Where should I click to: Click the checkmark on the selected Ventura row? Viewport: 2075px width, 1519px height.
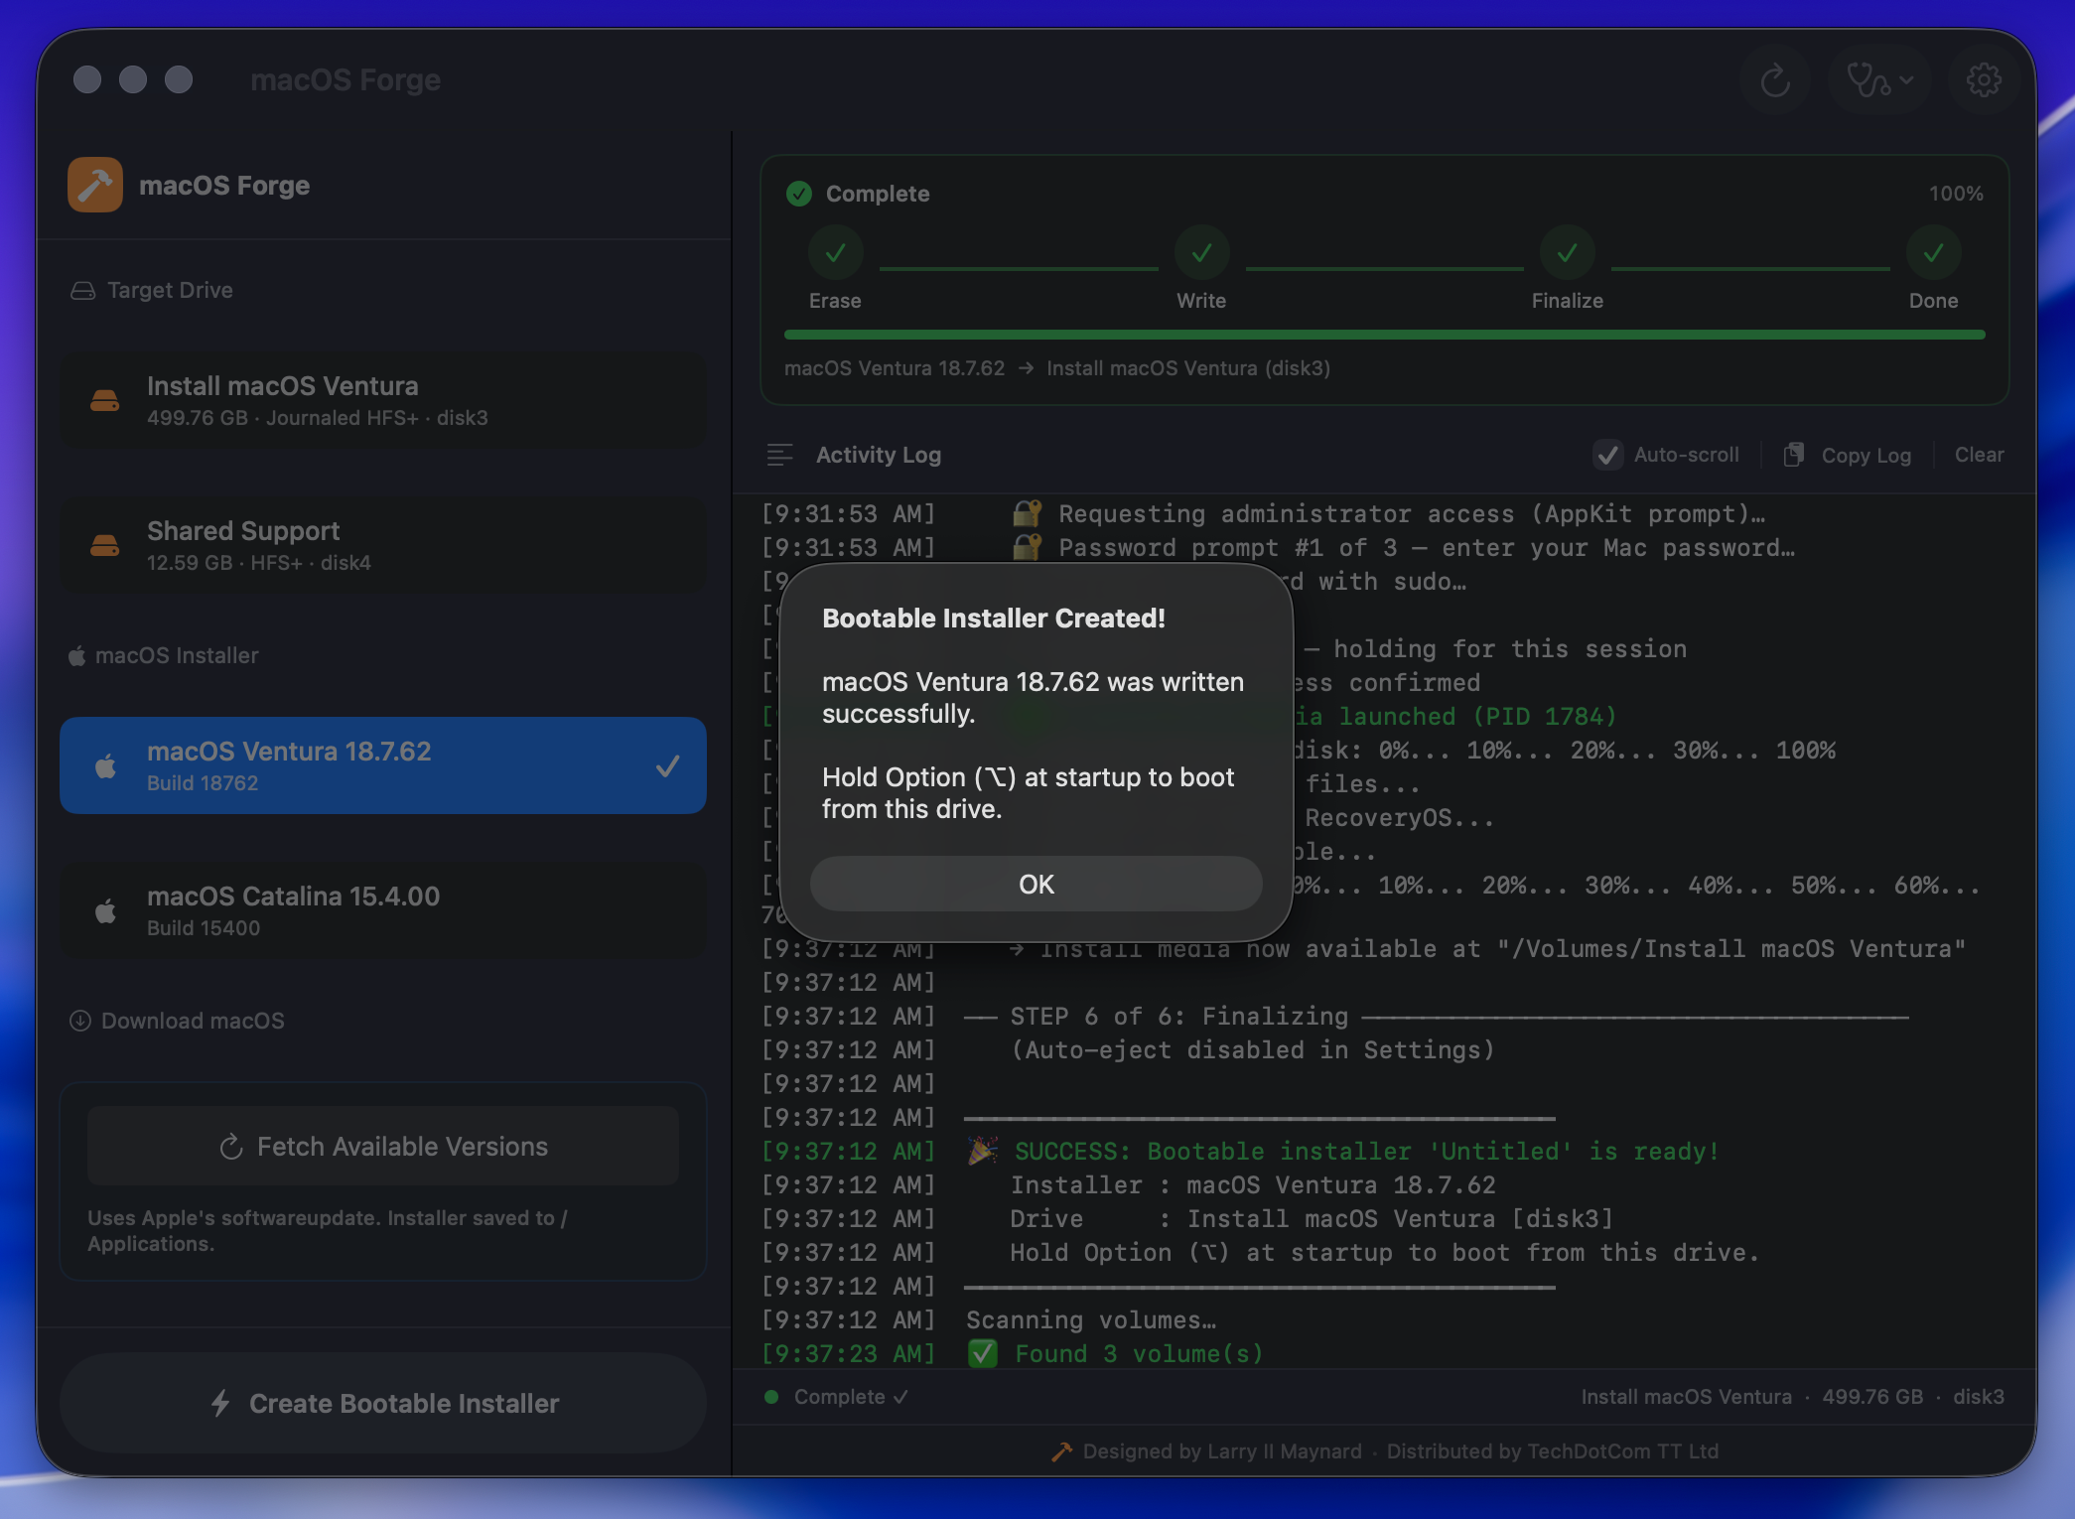[x=668, y=765]
